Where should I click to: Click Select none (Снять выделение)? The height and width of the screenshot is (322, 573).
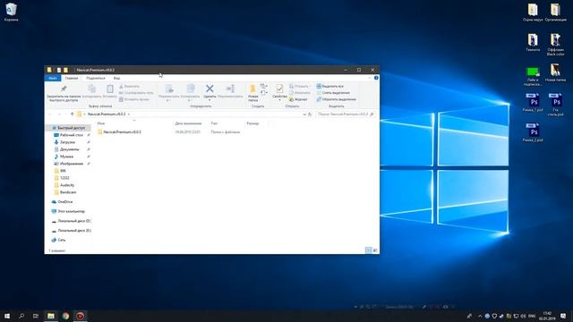pyautogui.click(x=333, y=93)
